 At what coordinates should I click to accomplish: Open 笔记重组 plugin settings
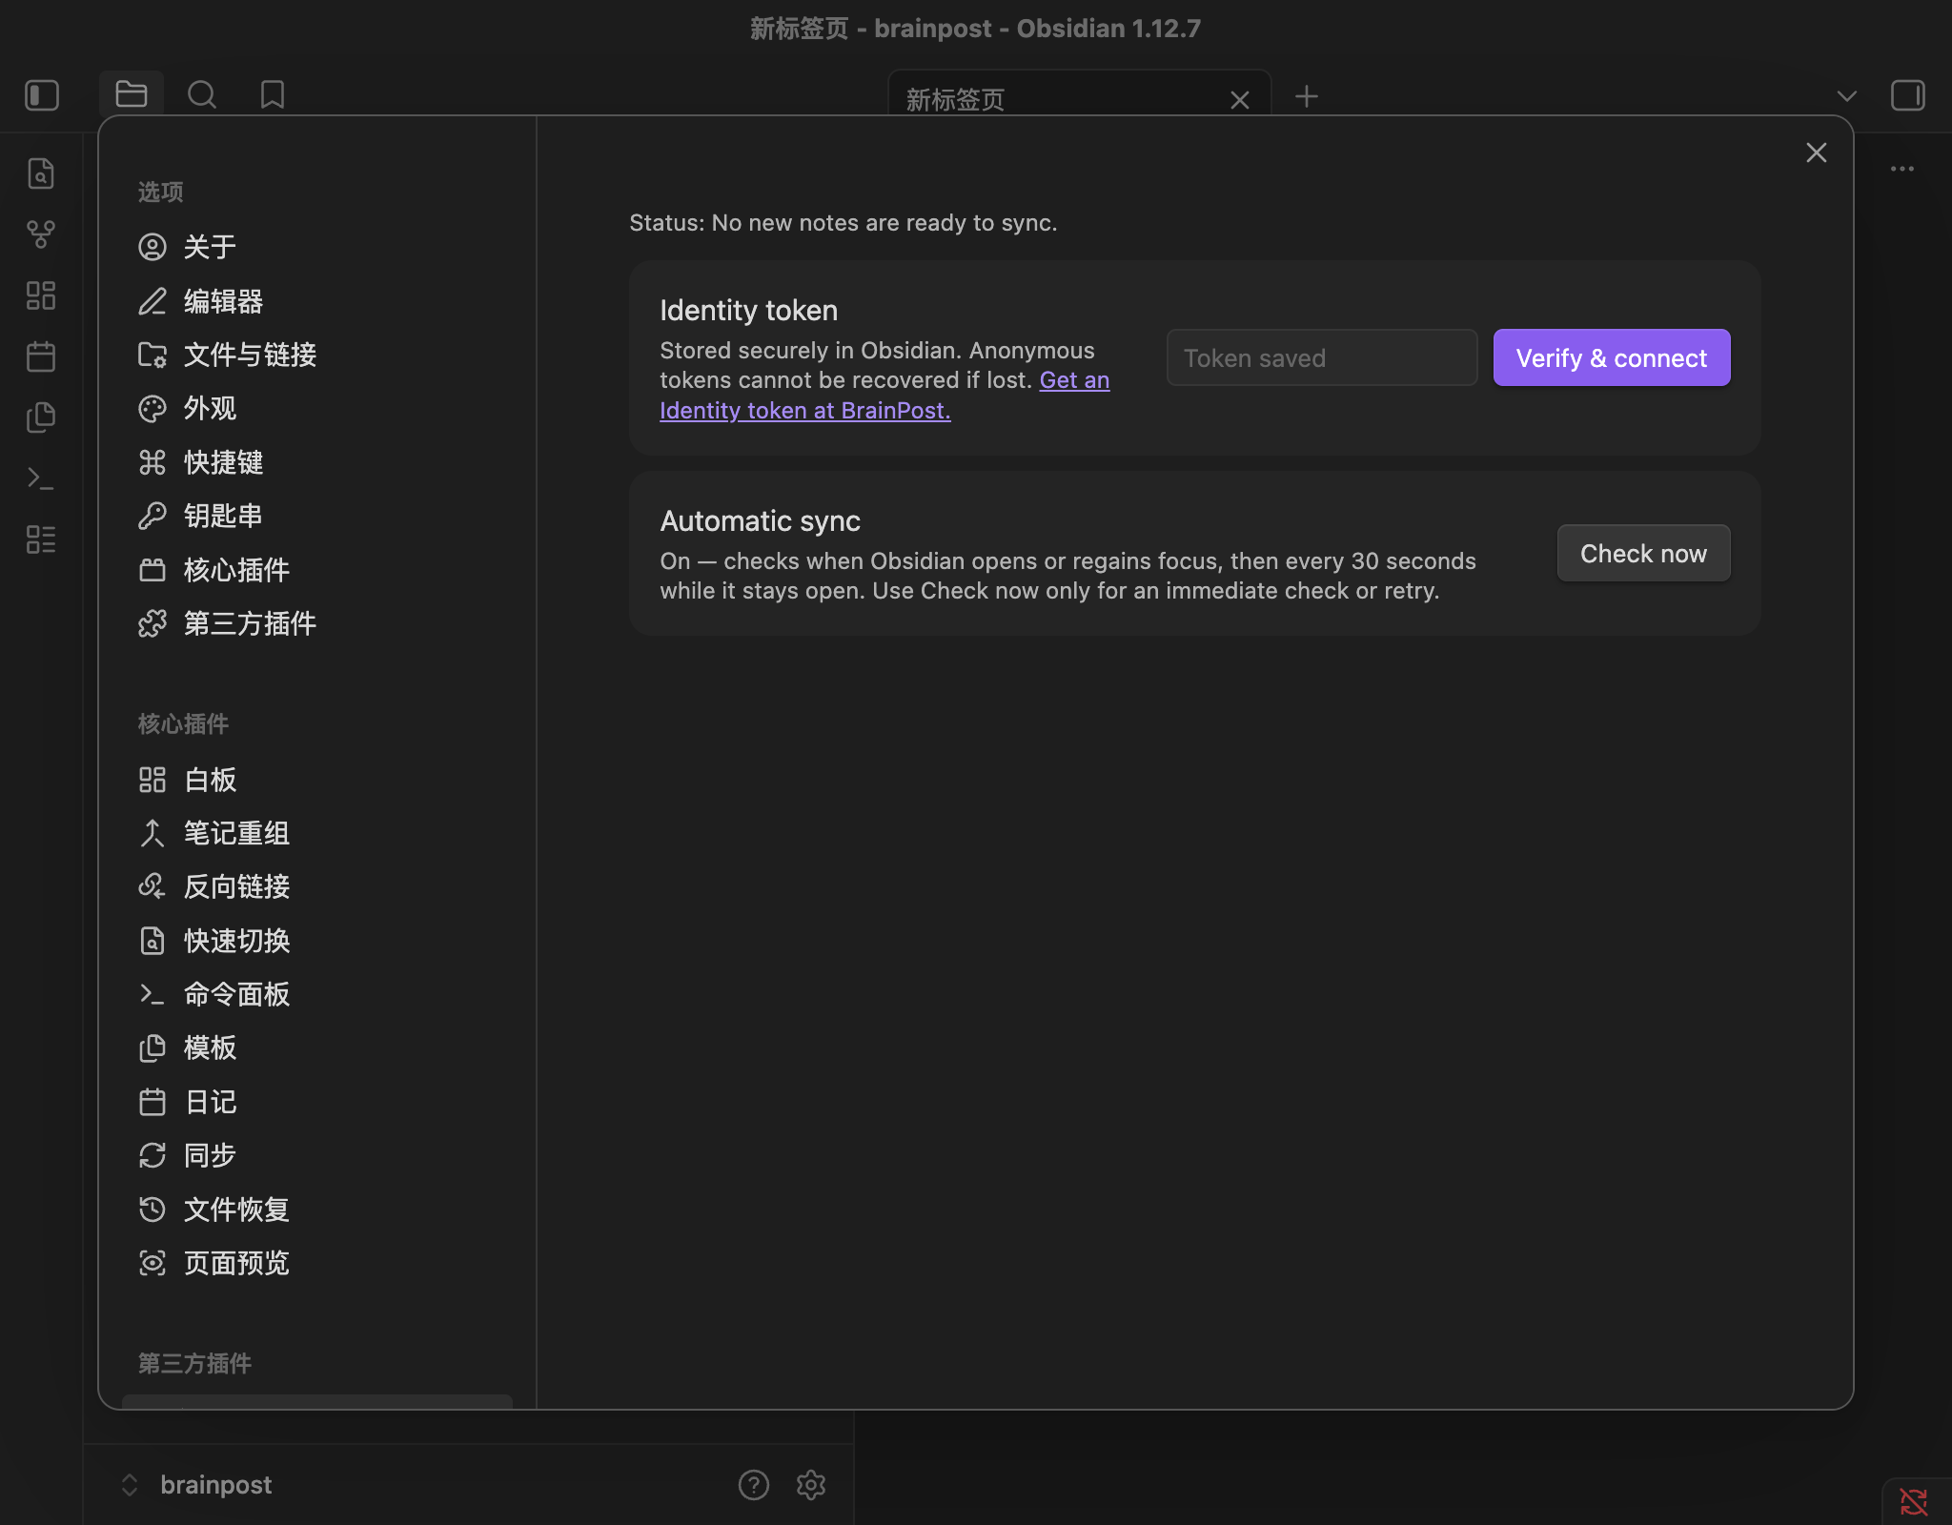point(317,833)
